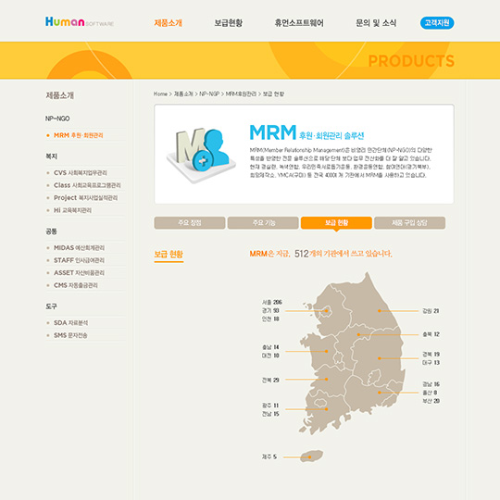500x500 pixels.
Task: Open the 제품소개 top menu
Action: coord(168,23)
